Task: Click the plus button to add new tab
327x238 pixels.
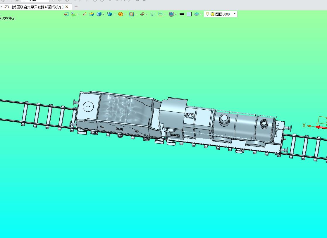Action: pos(76,7)
